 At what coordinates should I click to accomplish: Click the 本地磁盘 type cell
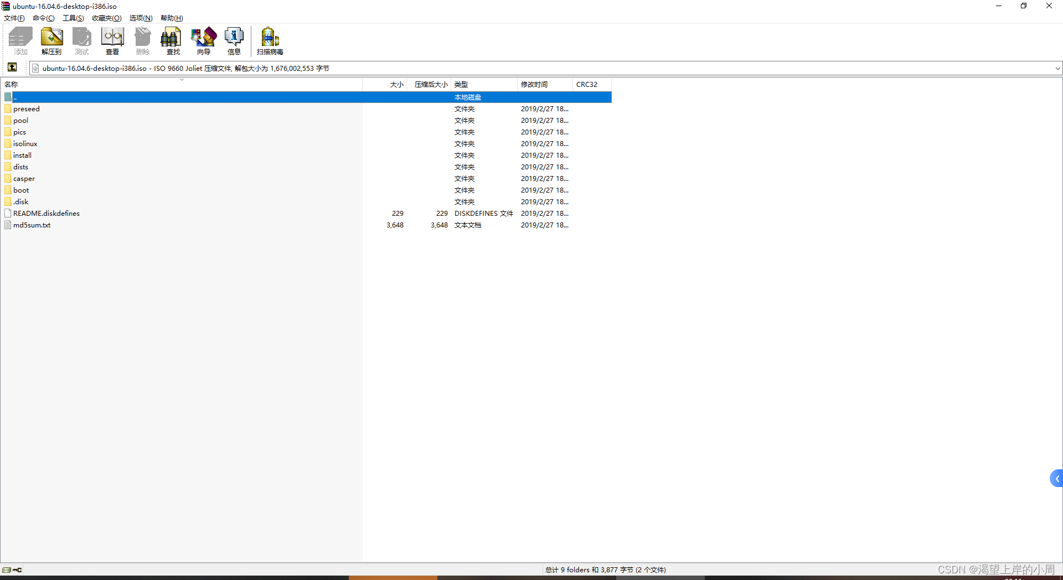coord(468,97)
